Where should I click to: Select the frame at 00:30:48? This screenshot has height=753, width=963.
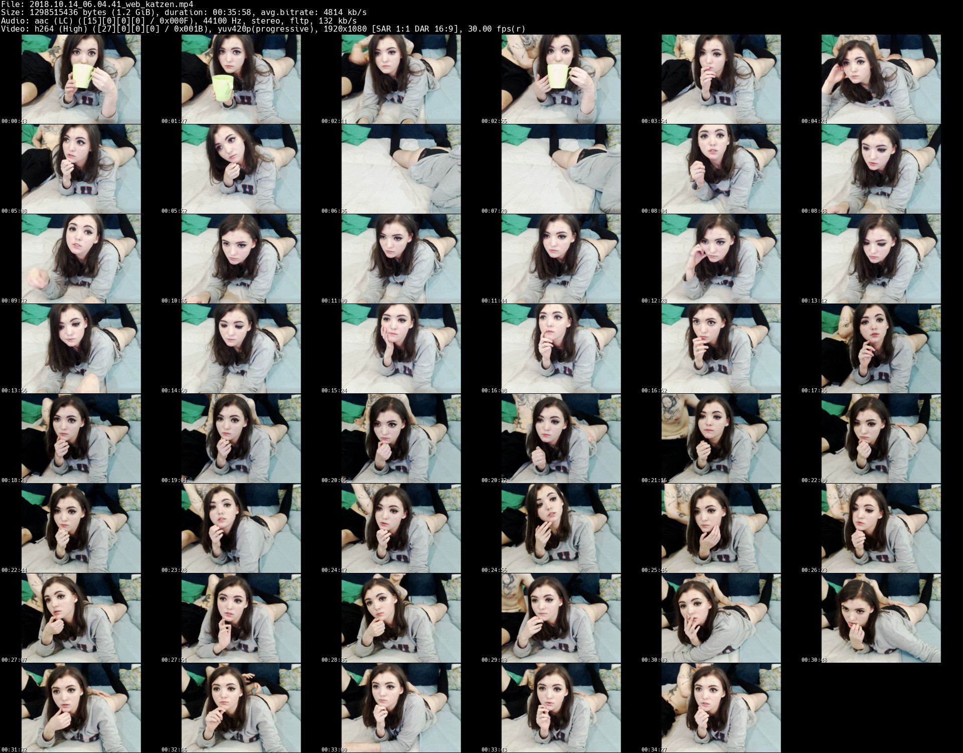881,618
